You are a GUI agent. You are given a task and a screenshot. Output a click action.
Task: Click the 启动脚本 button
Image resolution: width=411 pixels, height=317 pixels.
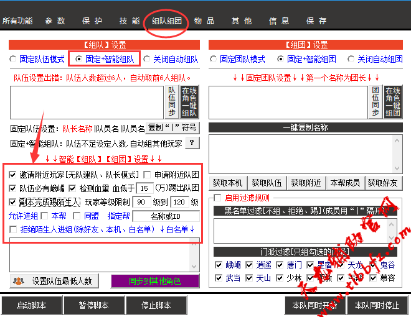[32, 305]
